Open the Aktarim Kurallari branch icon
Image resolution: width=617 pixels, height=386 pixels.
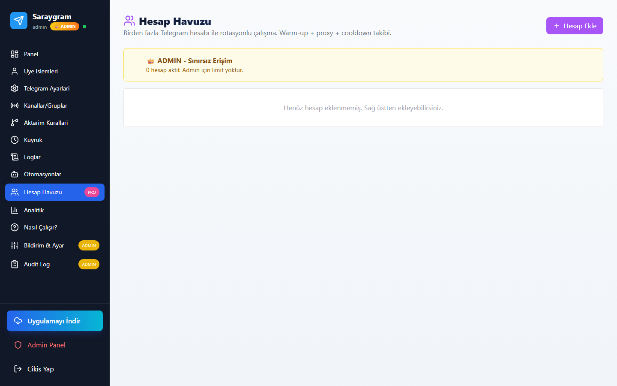pos(15,123)
